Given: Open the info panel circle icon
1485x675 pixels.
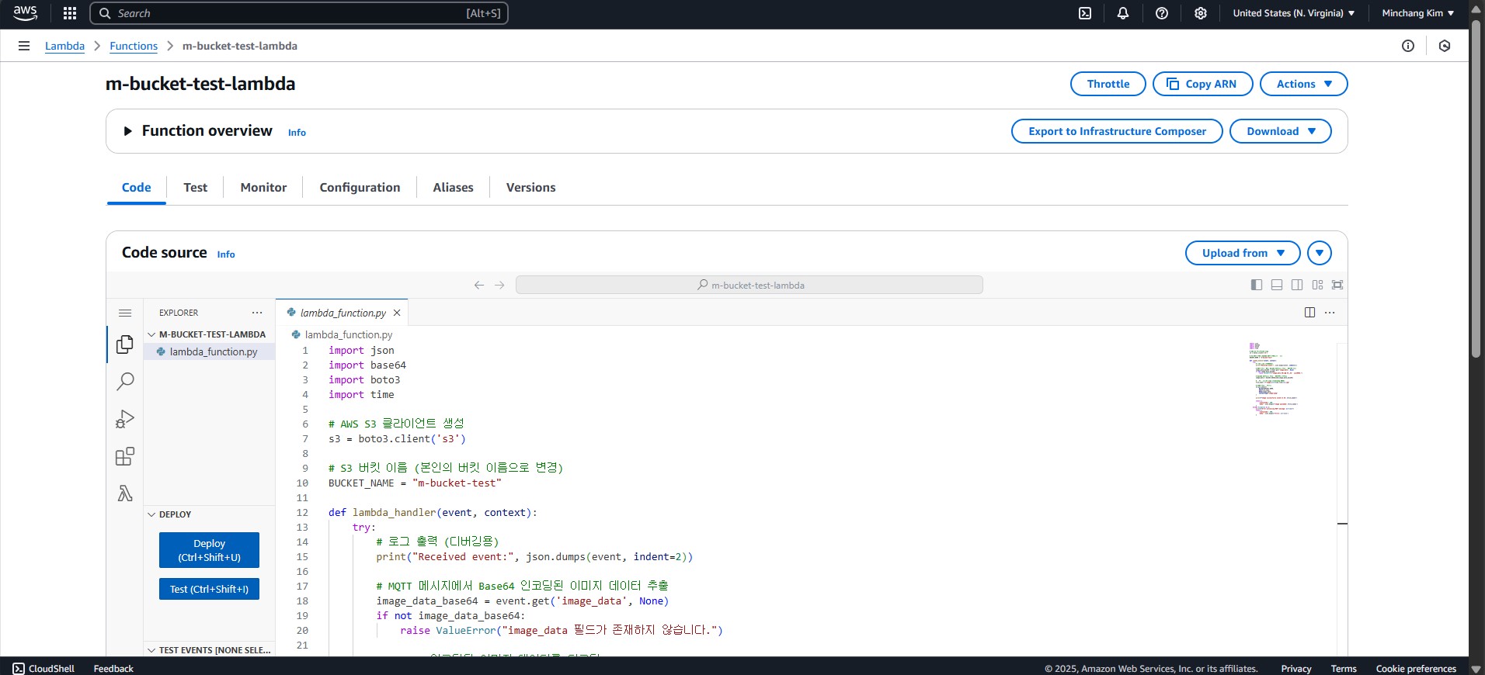Looking at the screenshot, I should pyautogui.click(x=1408, y=46).
